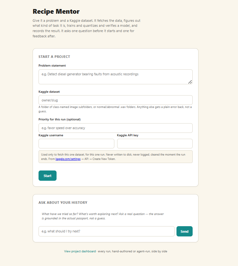
Task: Click the Recipe Mentor page title
Action: [56, 12]
